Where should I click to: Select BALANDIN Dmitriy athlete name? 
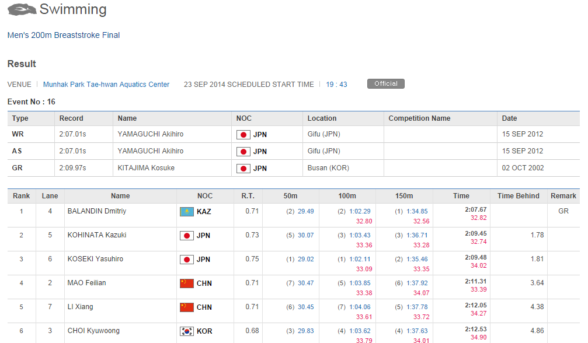tap(97, 211)
